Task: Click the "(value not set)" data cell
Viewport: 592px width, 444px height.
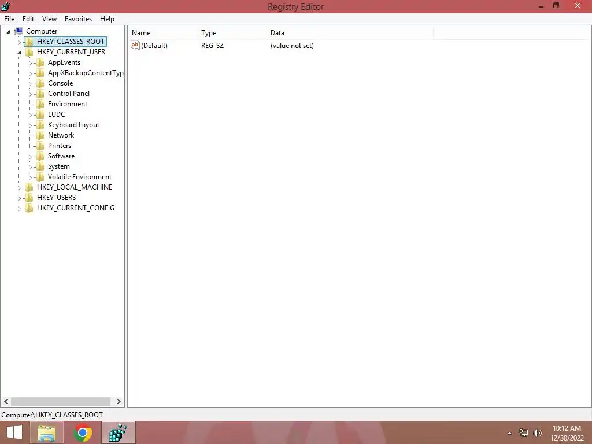Action: click(292, 46)
